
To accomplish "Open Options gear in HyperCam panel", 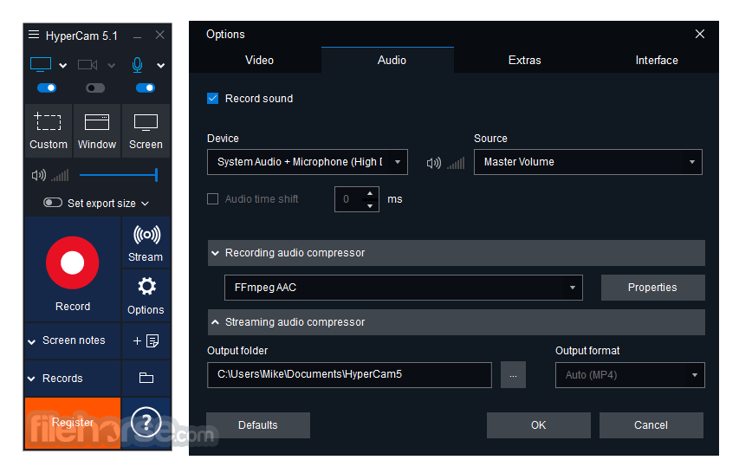I will (x=146, y=296).
